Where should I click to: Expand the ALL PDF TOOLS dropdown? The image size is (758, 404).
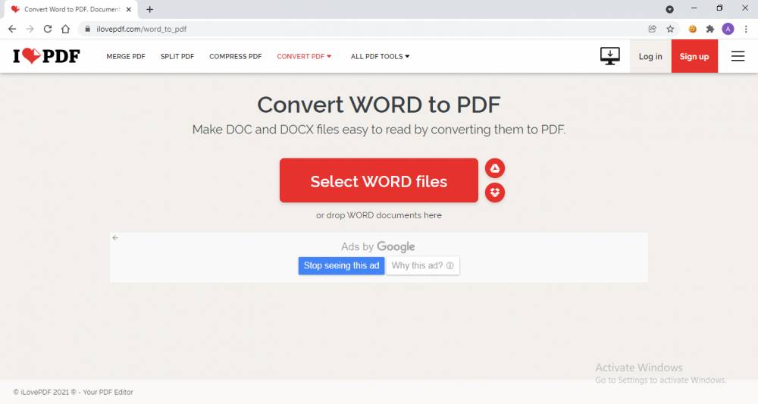(x=380, y=57)
